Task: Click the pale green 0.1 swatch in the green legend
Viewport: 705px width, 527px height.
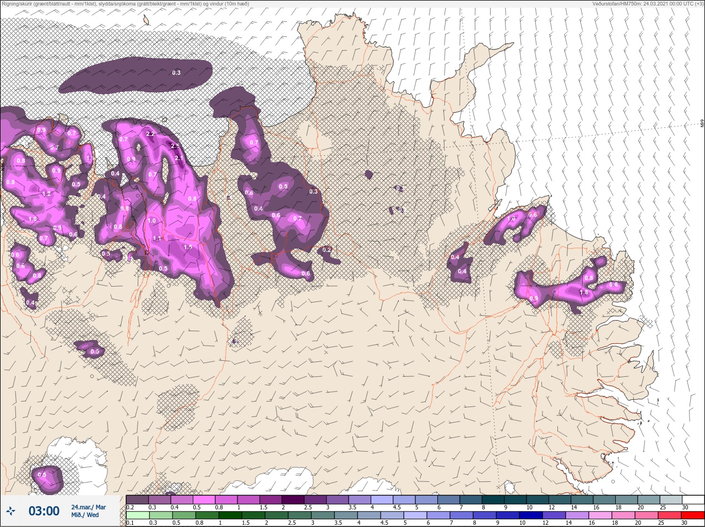Action: pyautogui.click(x=137, y=515)
